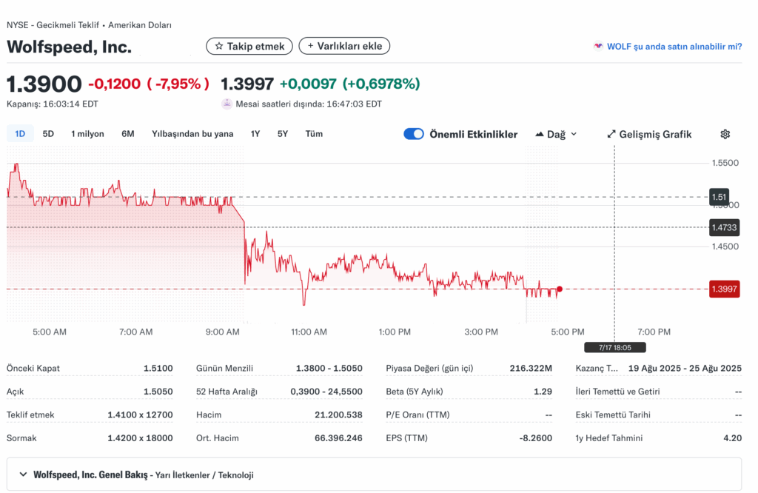
Task: Click the EPS (TTM) value -8.2600
Action: pyautogui.click(x=536, y=438)
